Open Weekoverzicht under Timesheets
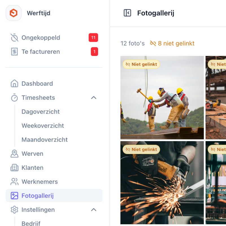Screen dimensions: 226x226 tap(43, 125)
